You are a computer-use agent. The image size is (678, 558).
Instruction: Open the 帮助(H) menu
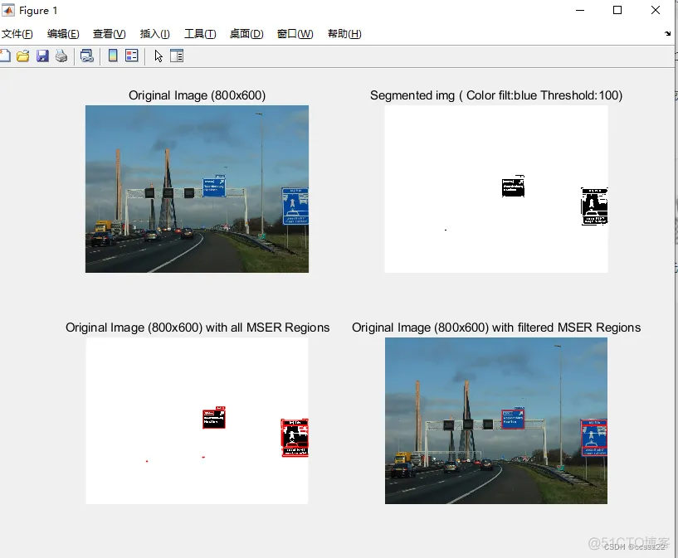pos(344,34)
